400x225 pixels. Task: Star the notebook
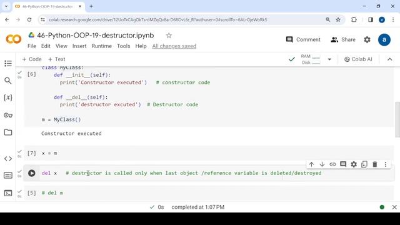click(169, 36)
